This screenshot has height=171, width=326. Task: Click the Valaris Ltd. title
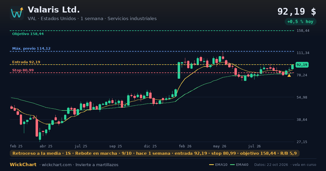coord(54,10)
